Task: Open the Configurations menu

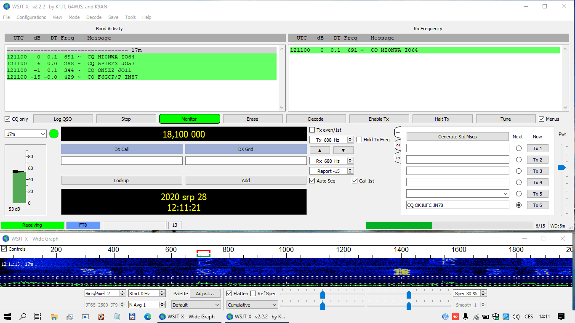Action: pos(31,17)
